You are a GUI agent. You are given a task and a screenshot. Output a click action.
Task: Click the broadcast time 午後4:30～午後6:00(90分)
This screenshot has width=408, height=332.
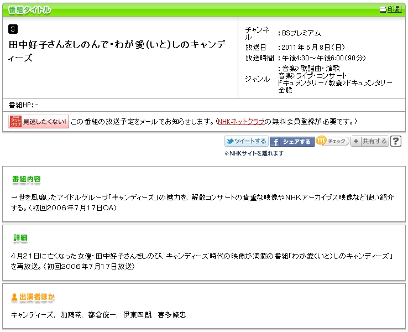[324, 58]
